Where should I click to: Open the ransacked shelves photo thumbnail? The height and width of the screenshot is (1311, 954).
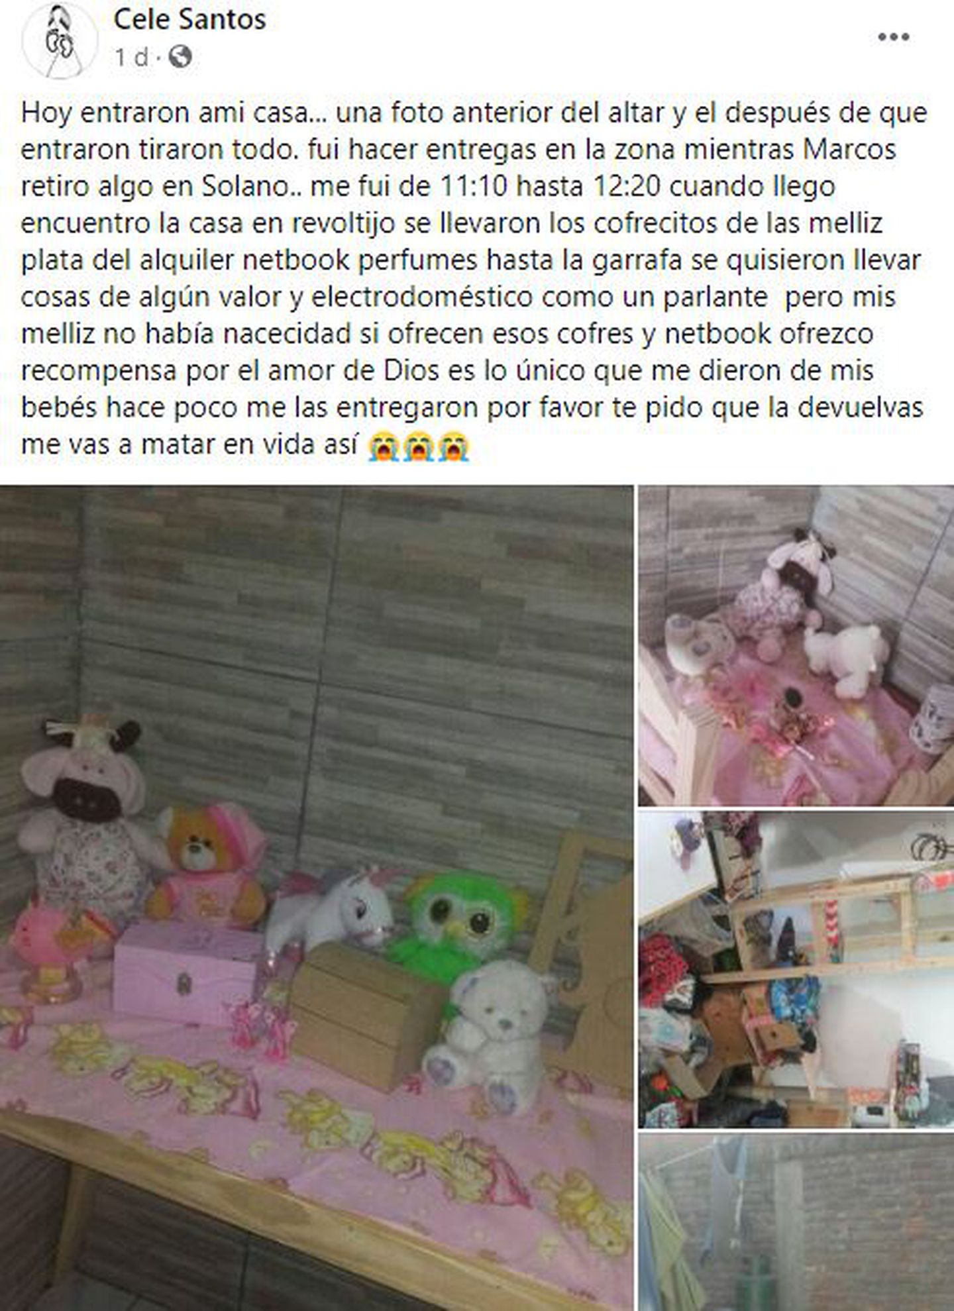coord(796,969)
